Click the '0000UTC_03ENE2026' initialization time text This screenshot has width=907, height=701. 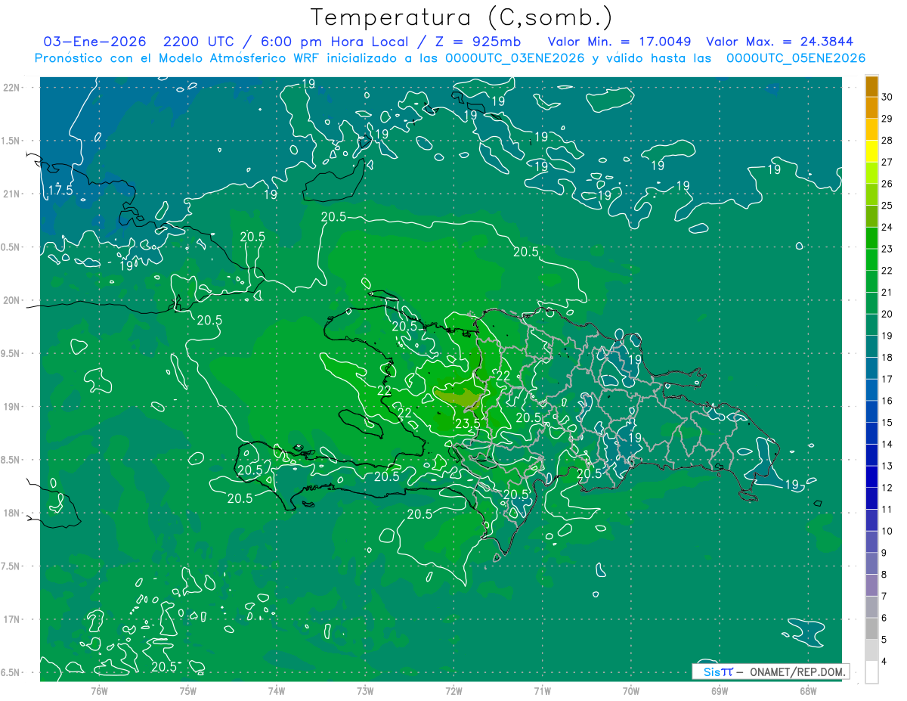tap(515, 58)
